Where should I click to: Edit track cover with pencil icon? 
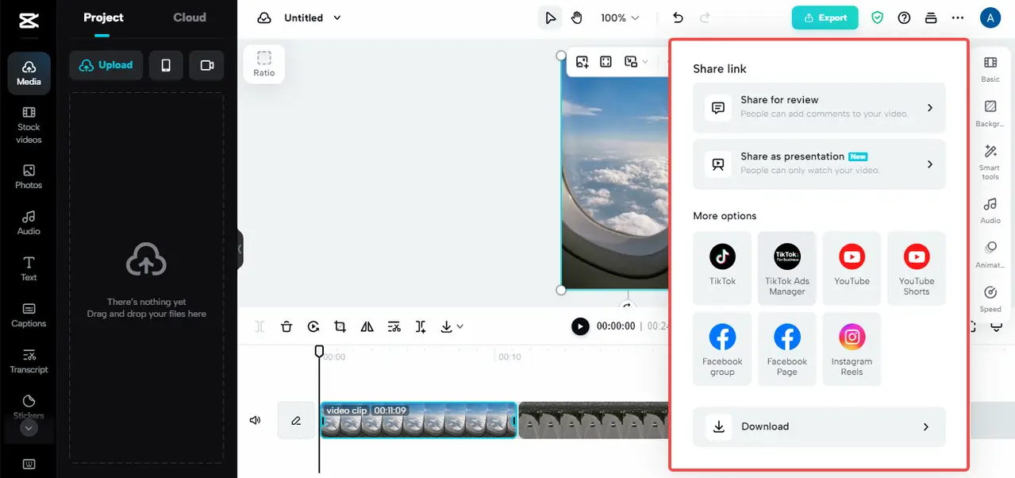[296, 421]
